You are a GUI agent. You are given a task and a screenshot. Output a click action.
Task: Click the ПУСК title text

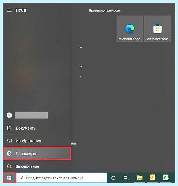tap(21, 10)
